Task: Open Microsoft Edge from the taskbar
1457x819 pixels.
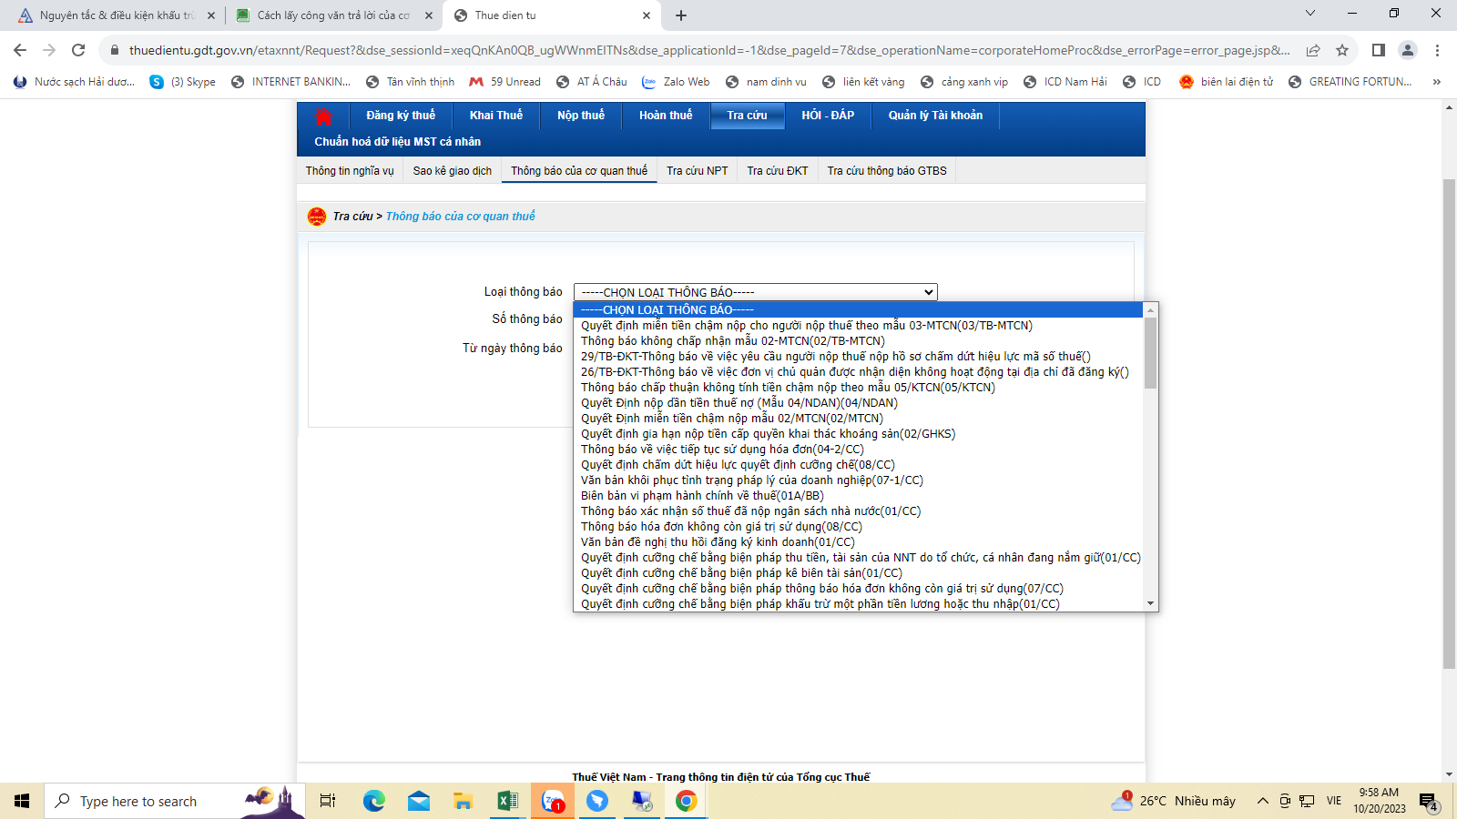Action: point(373,801)
